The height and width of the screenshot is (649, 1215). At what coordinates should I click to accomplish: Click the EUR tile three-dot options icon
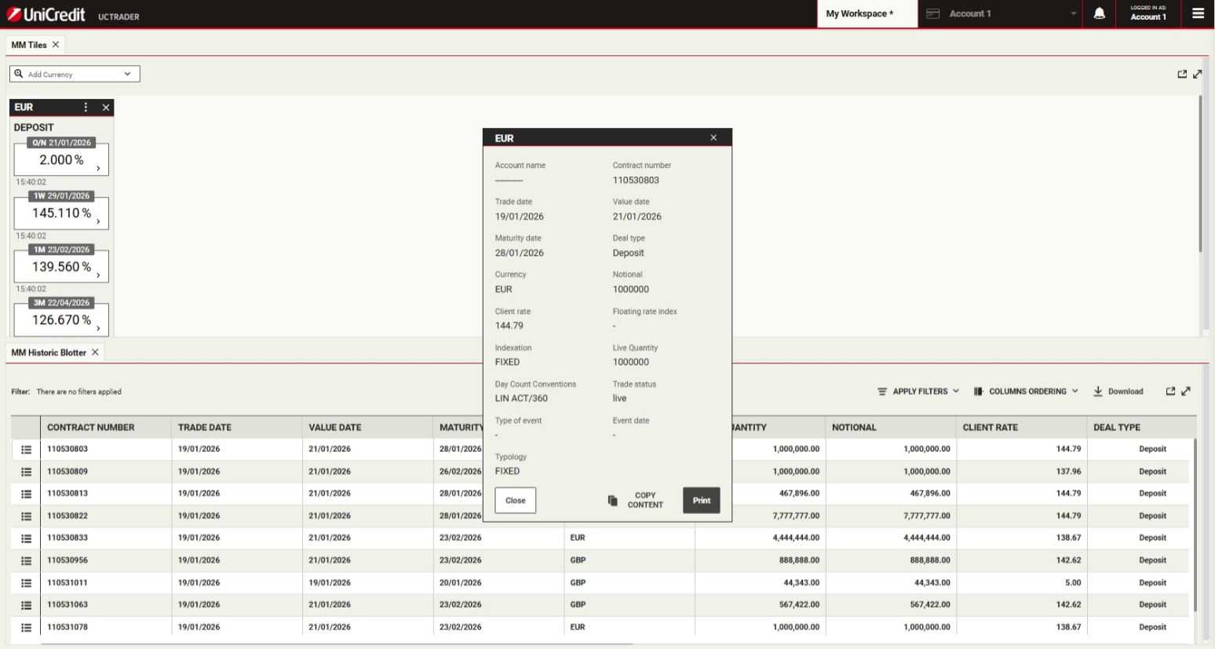86,108
